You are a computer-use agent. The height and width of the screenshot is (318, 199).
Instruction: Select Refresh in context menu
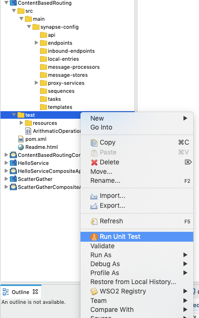click(137, 221)
